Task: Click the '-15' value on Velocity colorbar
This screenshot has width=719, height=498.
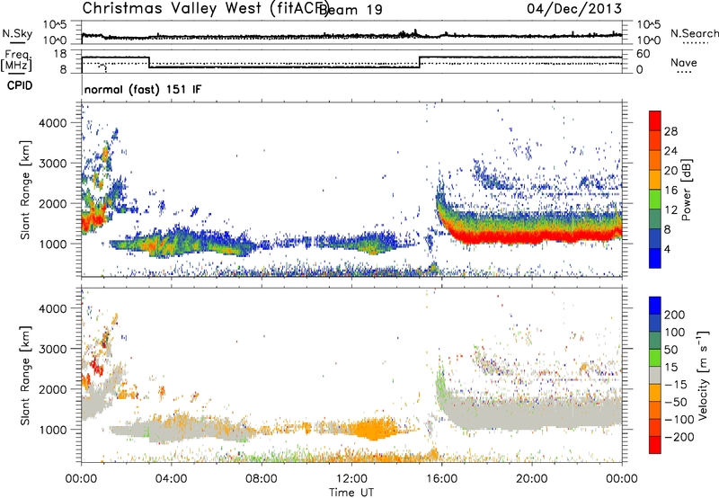Action: point(675,385)
